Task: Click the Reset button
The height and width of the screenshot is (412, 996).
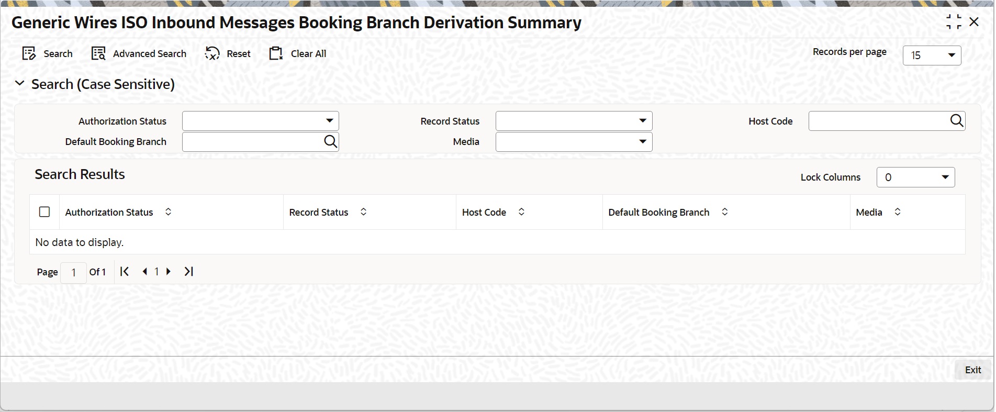Action: tap(228, 53)
